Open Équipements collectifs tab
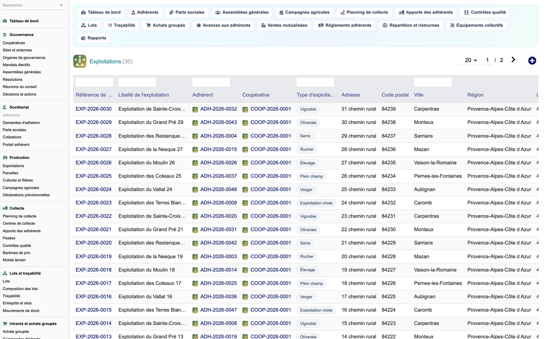The height and width of the screenshot is (339, 548). tap(477, 25)
